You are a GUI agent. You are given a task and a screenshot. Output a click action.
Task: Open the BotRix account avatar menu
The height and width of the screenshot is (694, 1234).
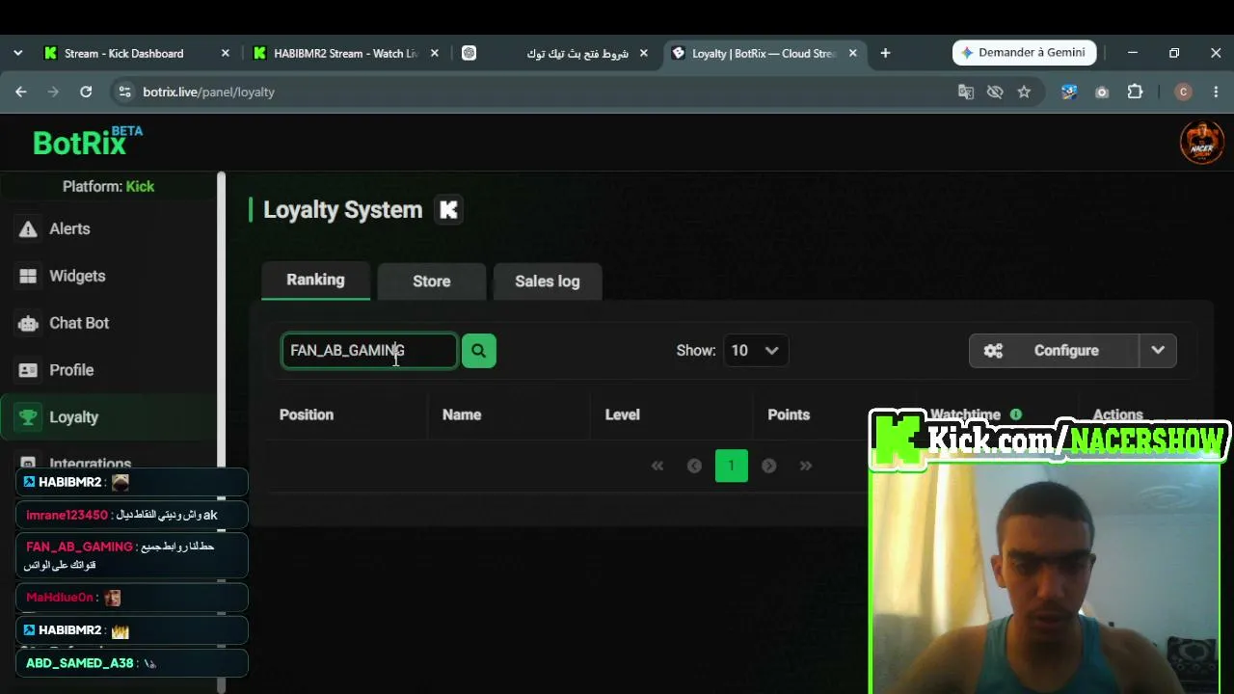1202,142
